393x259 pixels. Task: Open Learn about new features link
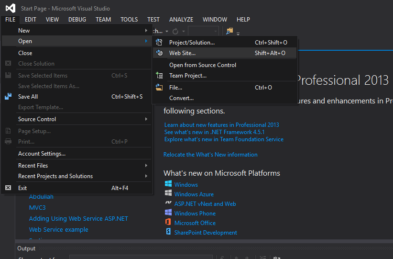(x=221, y=125)
